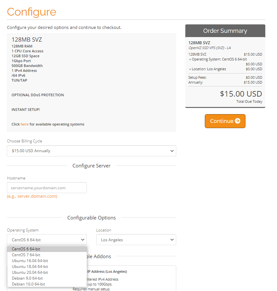Focus the Hostname input field
277x291 pixels.
point(47,188)
